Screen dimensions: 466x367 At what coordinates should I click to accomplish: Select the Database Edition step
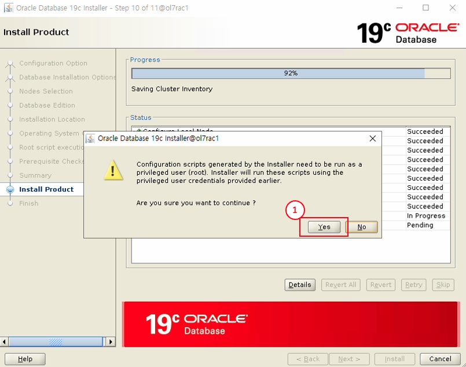point(47,105)
